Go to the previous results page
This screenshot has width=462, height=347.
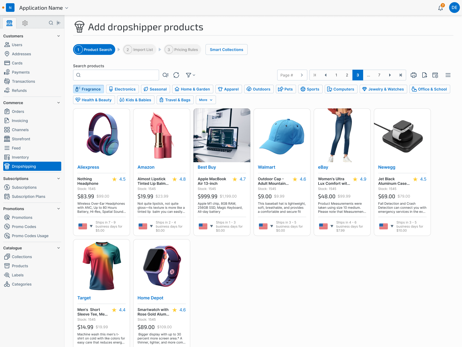[x=326, y=75]
